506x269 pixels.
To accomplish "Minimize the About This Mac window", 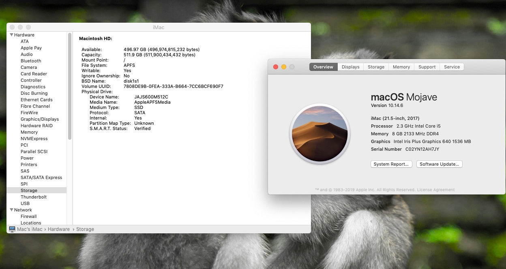I will point(284,67).
